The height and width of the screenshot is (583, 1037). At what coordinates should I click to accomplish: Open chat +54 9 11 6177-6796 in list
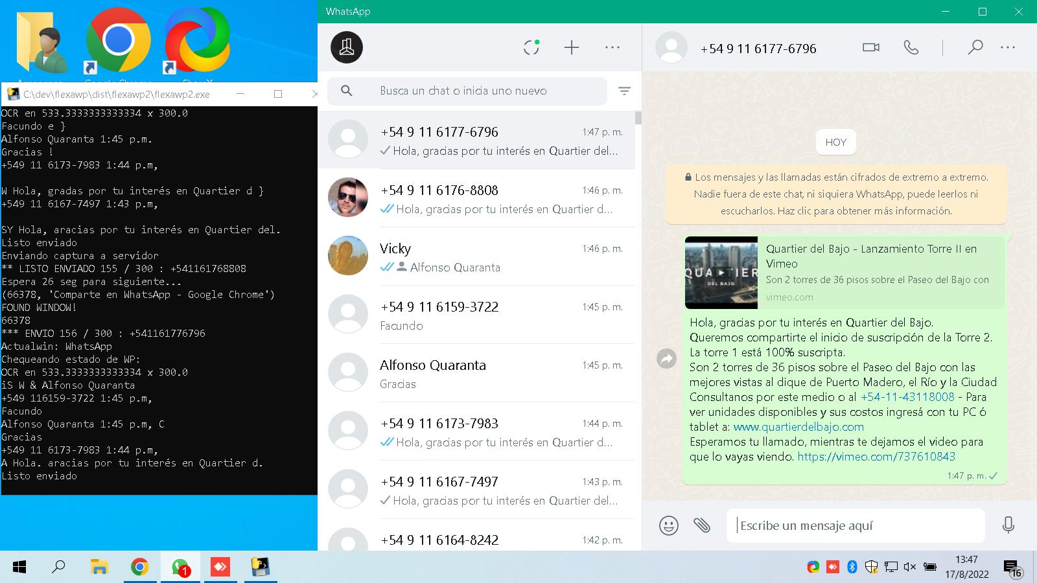(x=476, y=140)
